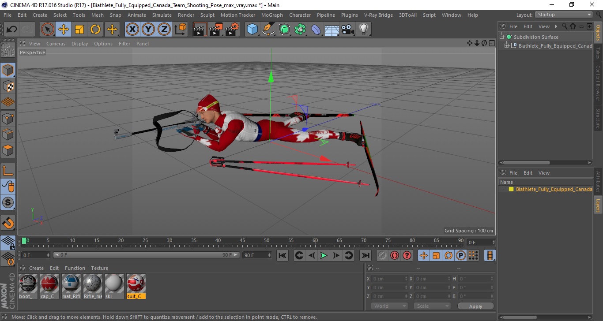This screenshot has width=603, height=321.
Task: Expand the Biathlete_Fully_Equipped_Canada object node
Action: (x=507, y=46)
